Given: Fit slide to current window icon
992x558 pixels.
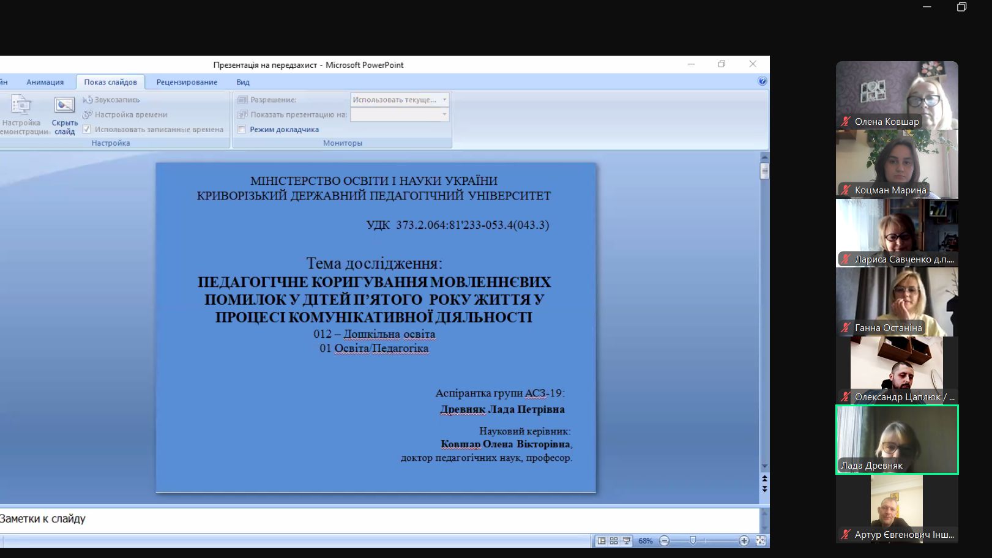Looking at the screenshot, I should 761,541.
